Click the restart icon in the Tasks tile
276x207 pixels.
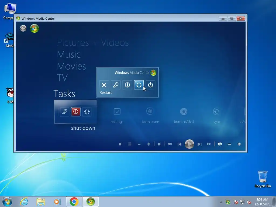[x=87, y=112]
